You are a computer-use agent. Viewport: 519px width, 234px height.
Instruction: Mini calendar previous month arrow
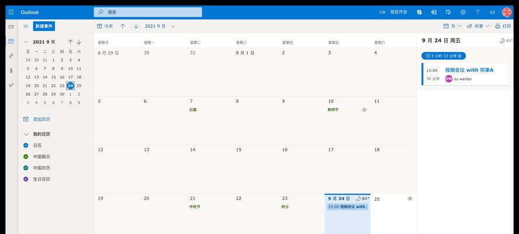tap(70, 42)
